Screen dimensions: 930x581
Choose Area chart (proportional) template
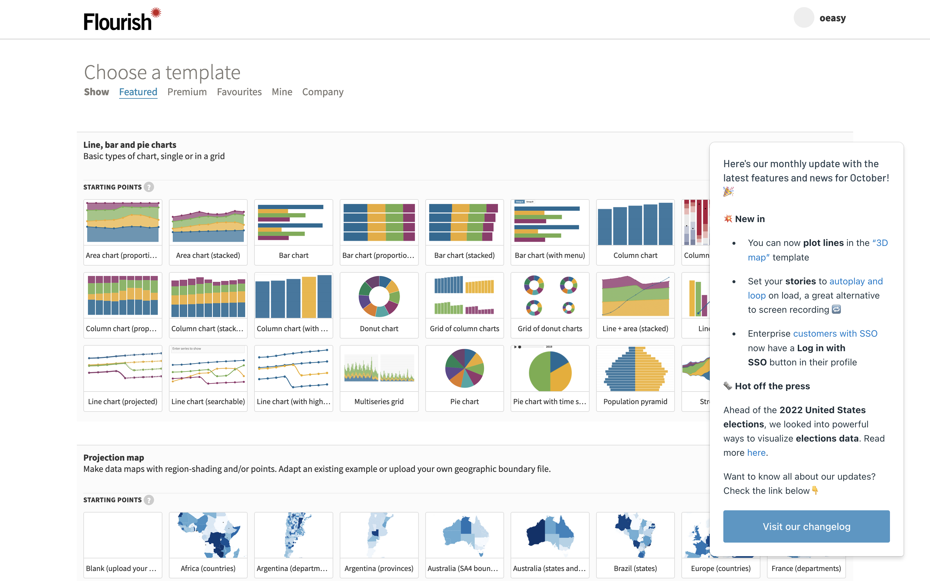point(123,232)
